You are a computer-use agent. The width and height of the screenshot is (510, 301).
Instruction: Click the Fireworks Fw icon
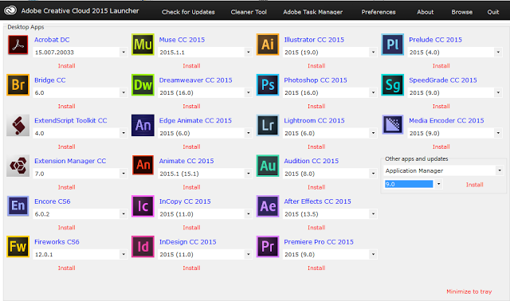point(18,247)
